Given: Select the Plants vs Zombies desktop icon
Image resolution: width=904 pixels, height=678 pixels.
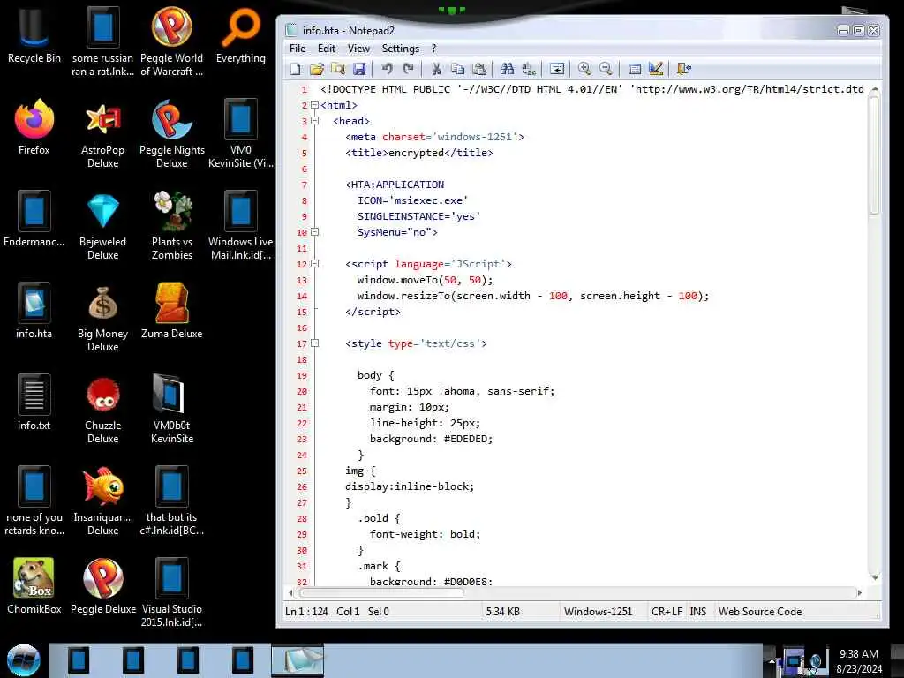Looking at the screenshot, I should pos(172,226).
